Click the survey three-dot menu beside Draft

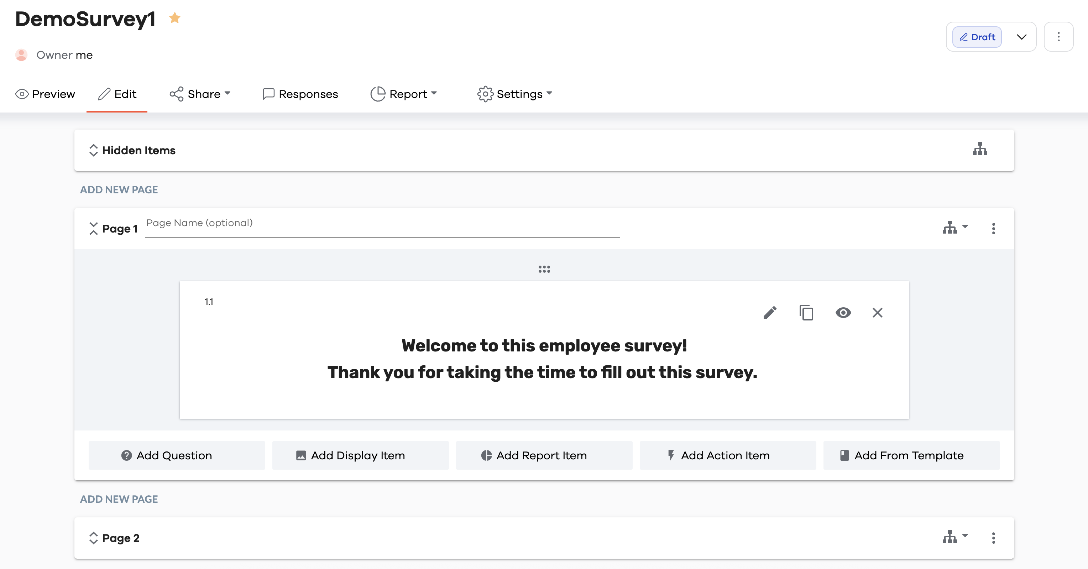[1058, 37]
